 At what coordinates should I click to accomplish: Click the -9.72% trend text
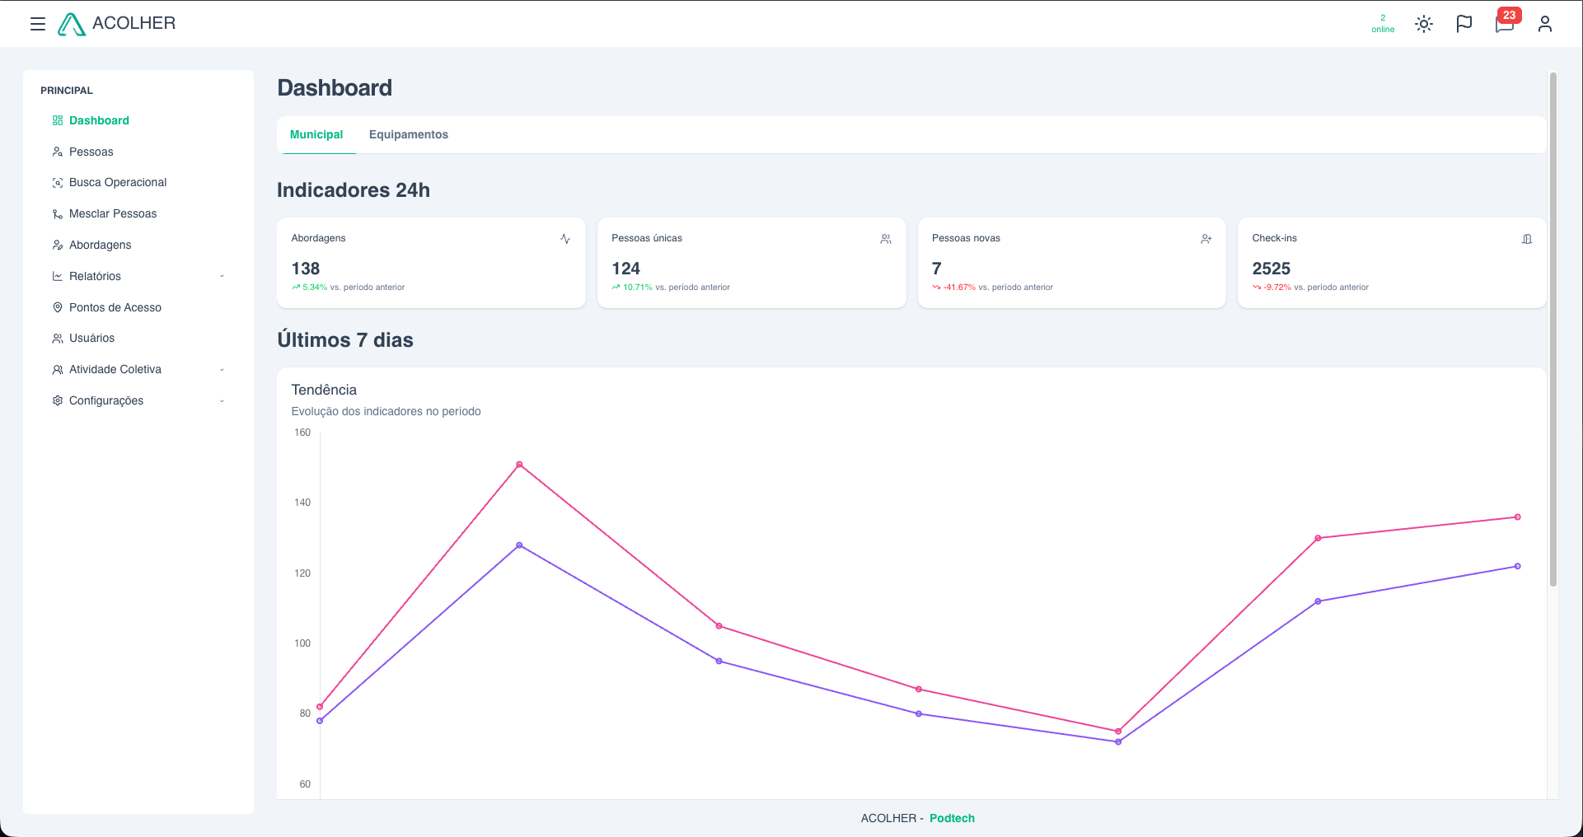point(1277,288)
